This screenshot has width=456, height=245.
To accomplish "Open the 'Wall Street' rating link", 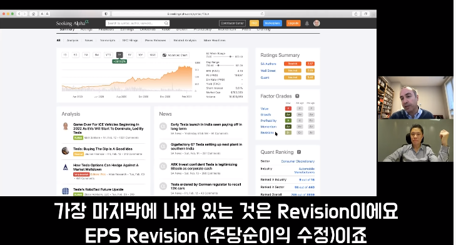I will (268, 71).
